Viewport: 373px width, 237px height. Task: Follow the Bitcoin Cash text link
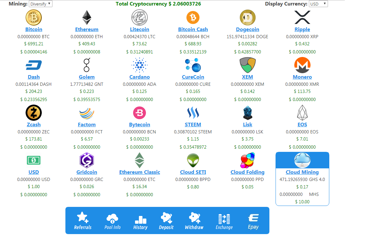(193, 29)
